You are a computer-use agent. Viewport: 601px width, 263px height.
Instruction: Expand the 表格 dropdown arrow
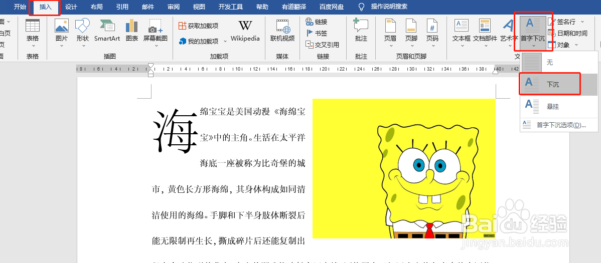[x=33, y=46]
